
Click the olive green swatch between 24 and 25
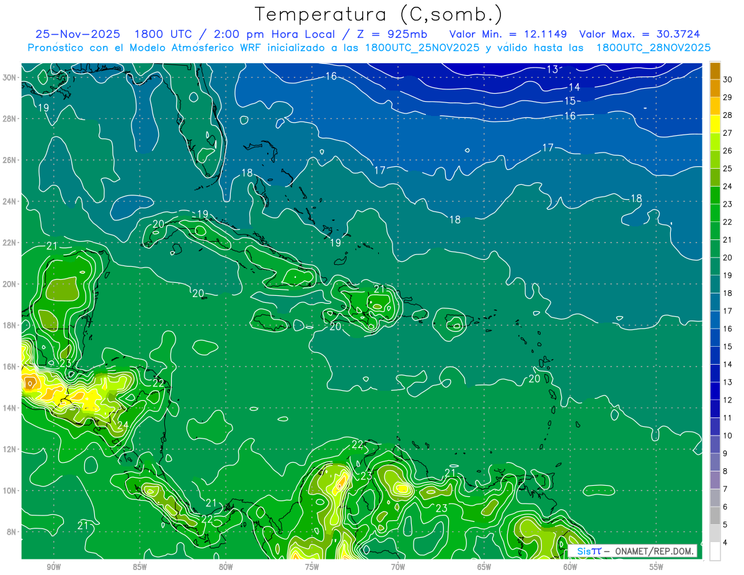point(715,177)
